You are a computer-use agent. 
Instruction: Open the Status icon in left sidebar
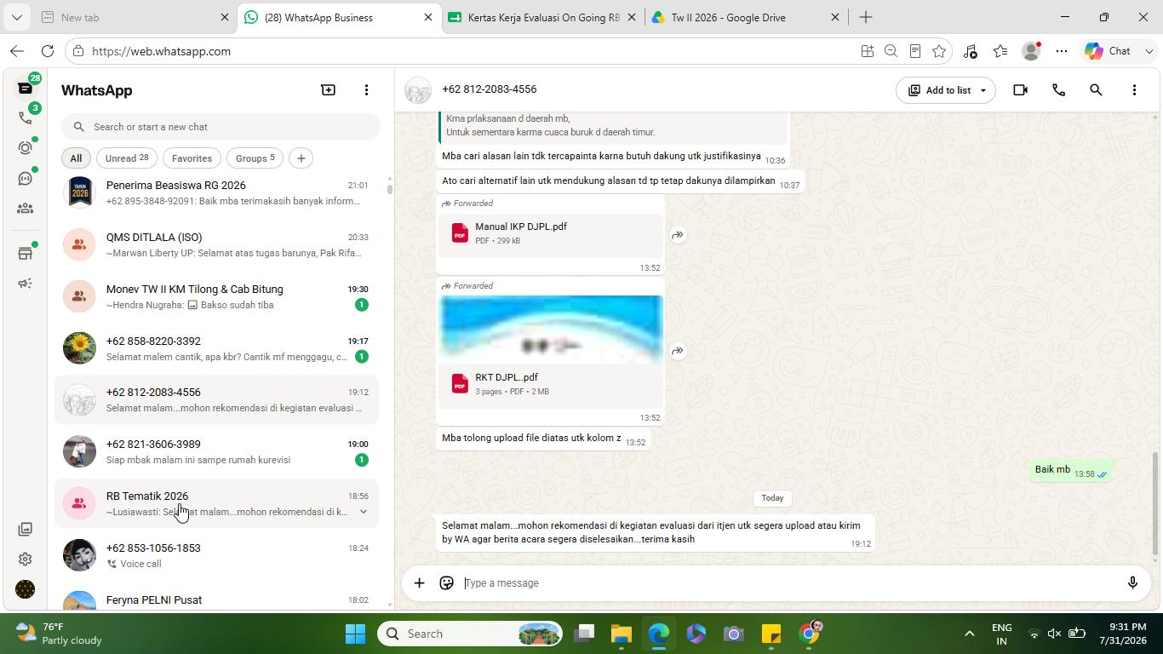coord(25,147)
